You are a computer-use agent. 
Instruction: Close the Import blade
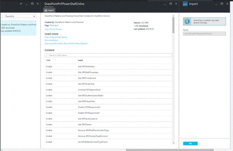pyautogui.click(x=227, y=4)
